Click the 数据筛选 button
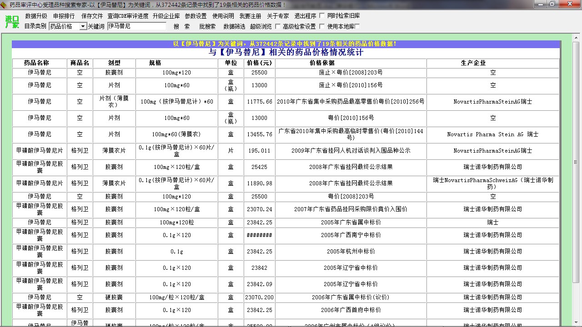Image resolution: width=582 pixels, height=327 pixels. click(x=234, y=26)
